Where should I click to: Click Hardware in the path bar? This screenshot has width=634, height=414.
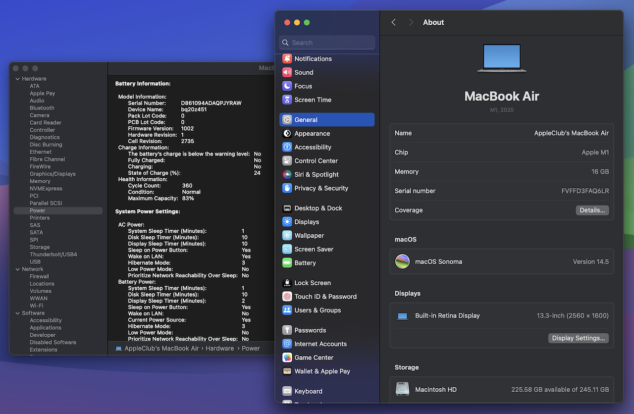click(220, 348)
